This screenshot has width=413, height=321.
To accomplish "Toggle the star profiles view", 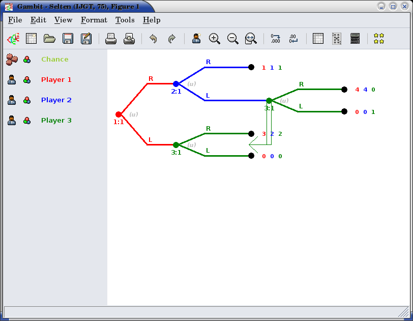I will (378, 39).
